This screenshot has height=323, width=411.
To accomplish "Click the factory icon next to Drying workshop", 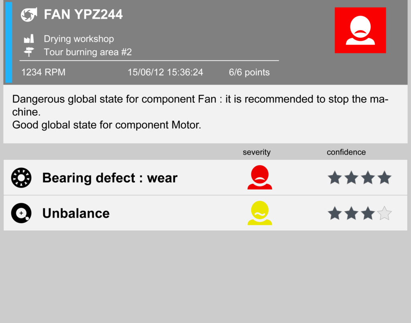I will pos(29,39).
